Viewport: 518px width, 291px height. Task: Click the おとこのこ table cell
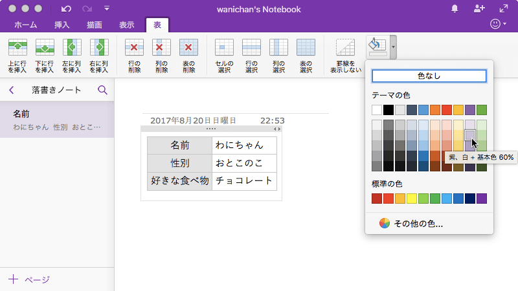pyautogui.click(x=244, y=163)
